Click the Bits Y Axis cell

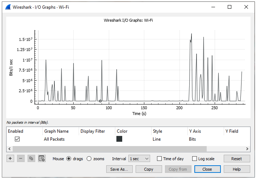coord(192,139)
